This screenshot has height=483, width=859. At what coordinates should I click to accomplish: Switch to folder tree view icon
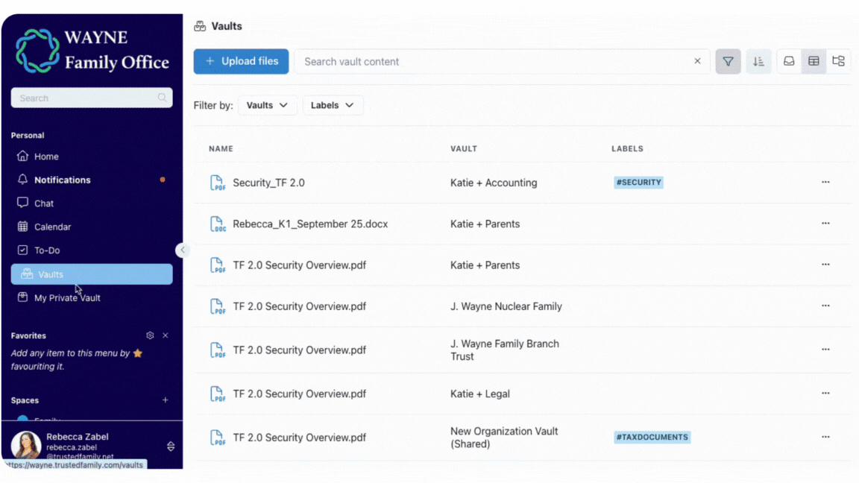tap(838, 62)
